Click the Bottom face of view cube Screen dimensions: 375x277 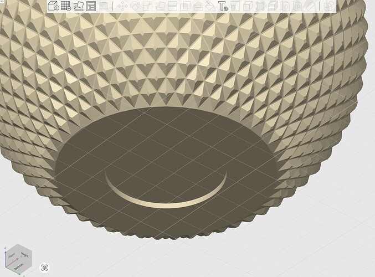[x=19, y=266]
